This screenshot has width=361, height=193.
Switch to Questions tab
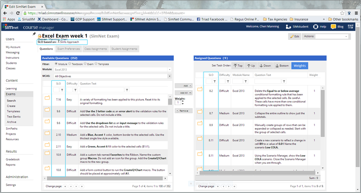pos(46,49)
